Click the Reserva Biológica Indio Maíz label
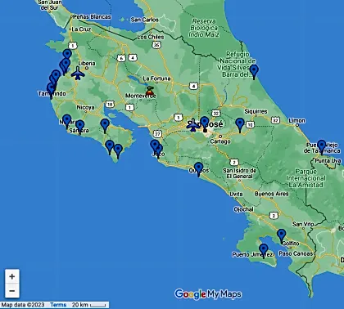 pos(204,28)
